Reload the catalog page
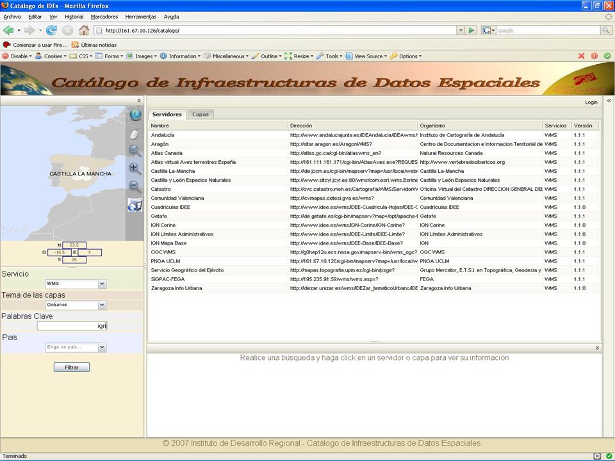The image size is (615, 461). click(x=51, y=30)
